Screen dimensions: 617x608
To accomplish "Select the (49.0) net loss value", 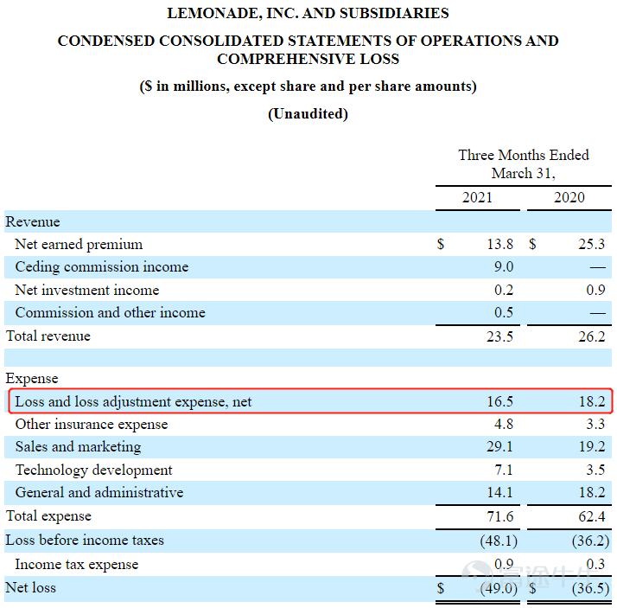I will [499, 589].
